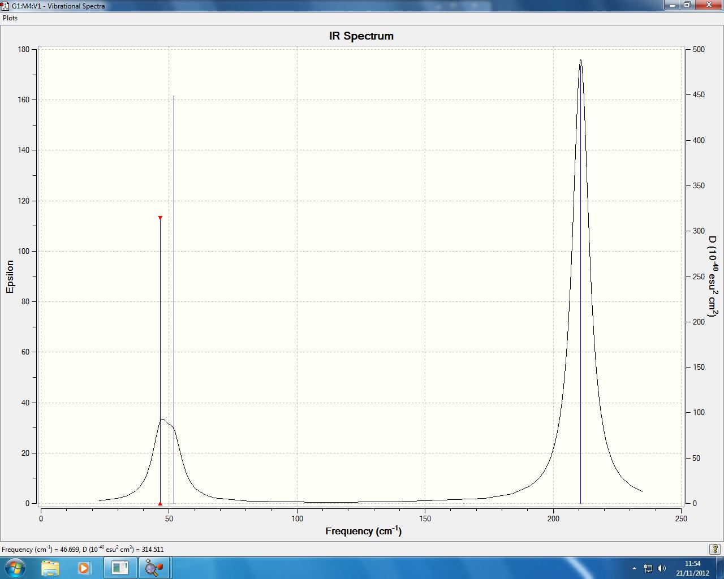The image size is (724, 579).
Task: Click the top of the large spectrum peak
Action: (x=580, y=61)
